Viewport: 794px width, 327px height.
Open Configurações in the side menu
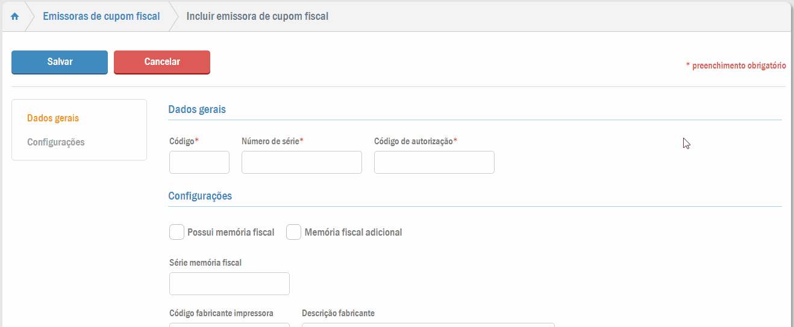[x=56, y=142]
